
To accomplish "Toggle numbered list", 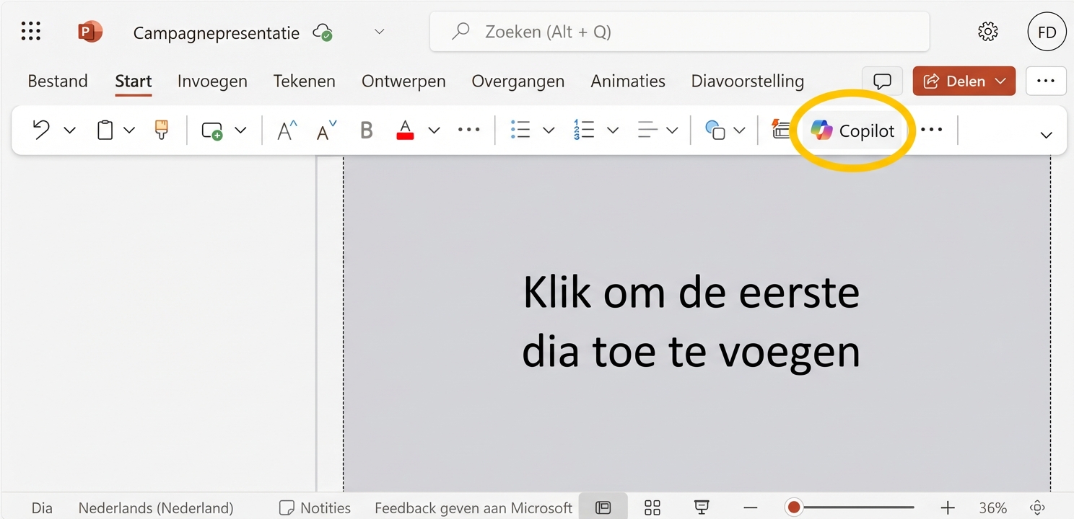I will point(583,129).
